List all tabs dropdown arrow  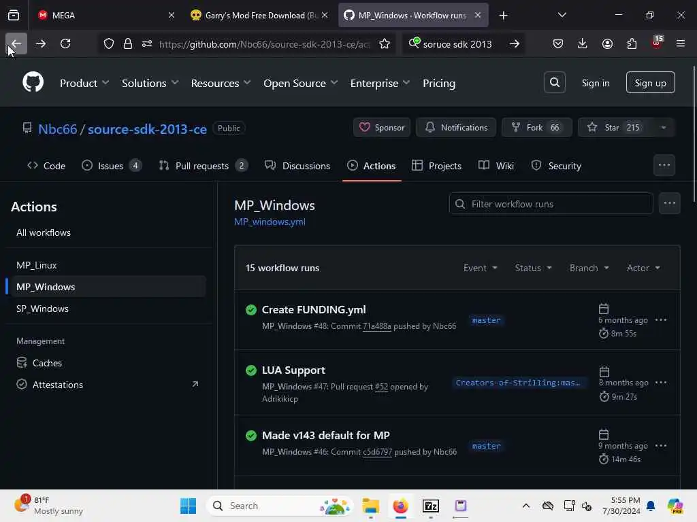pos(562,16)
